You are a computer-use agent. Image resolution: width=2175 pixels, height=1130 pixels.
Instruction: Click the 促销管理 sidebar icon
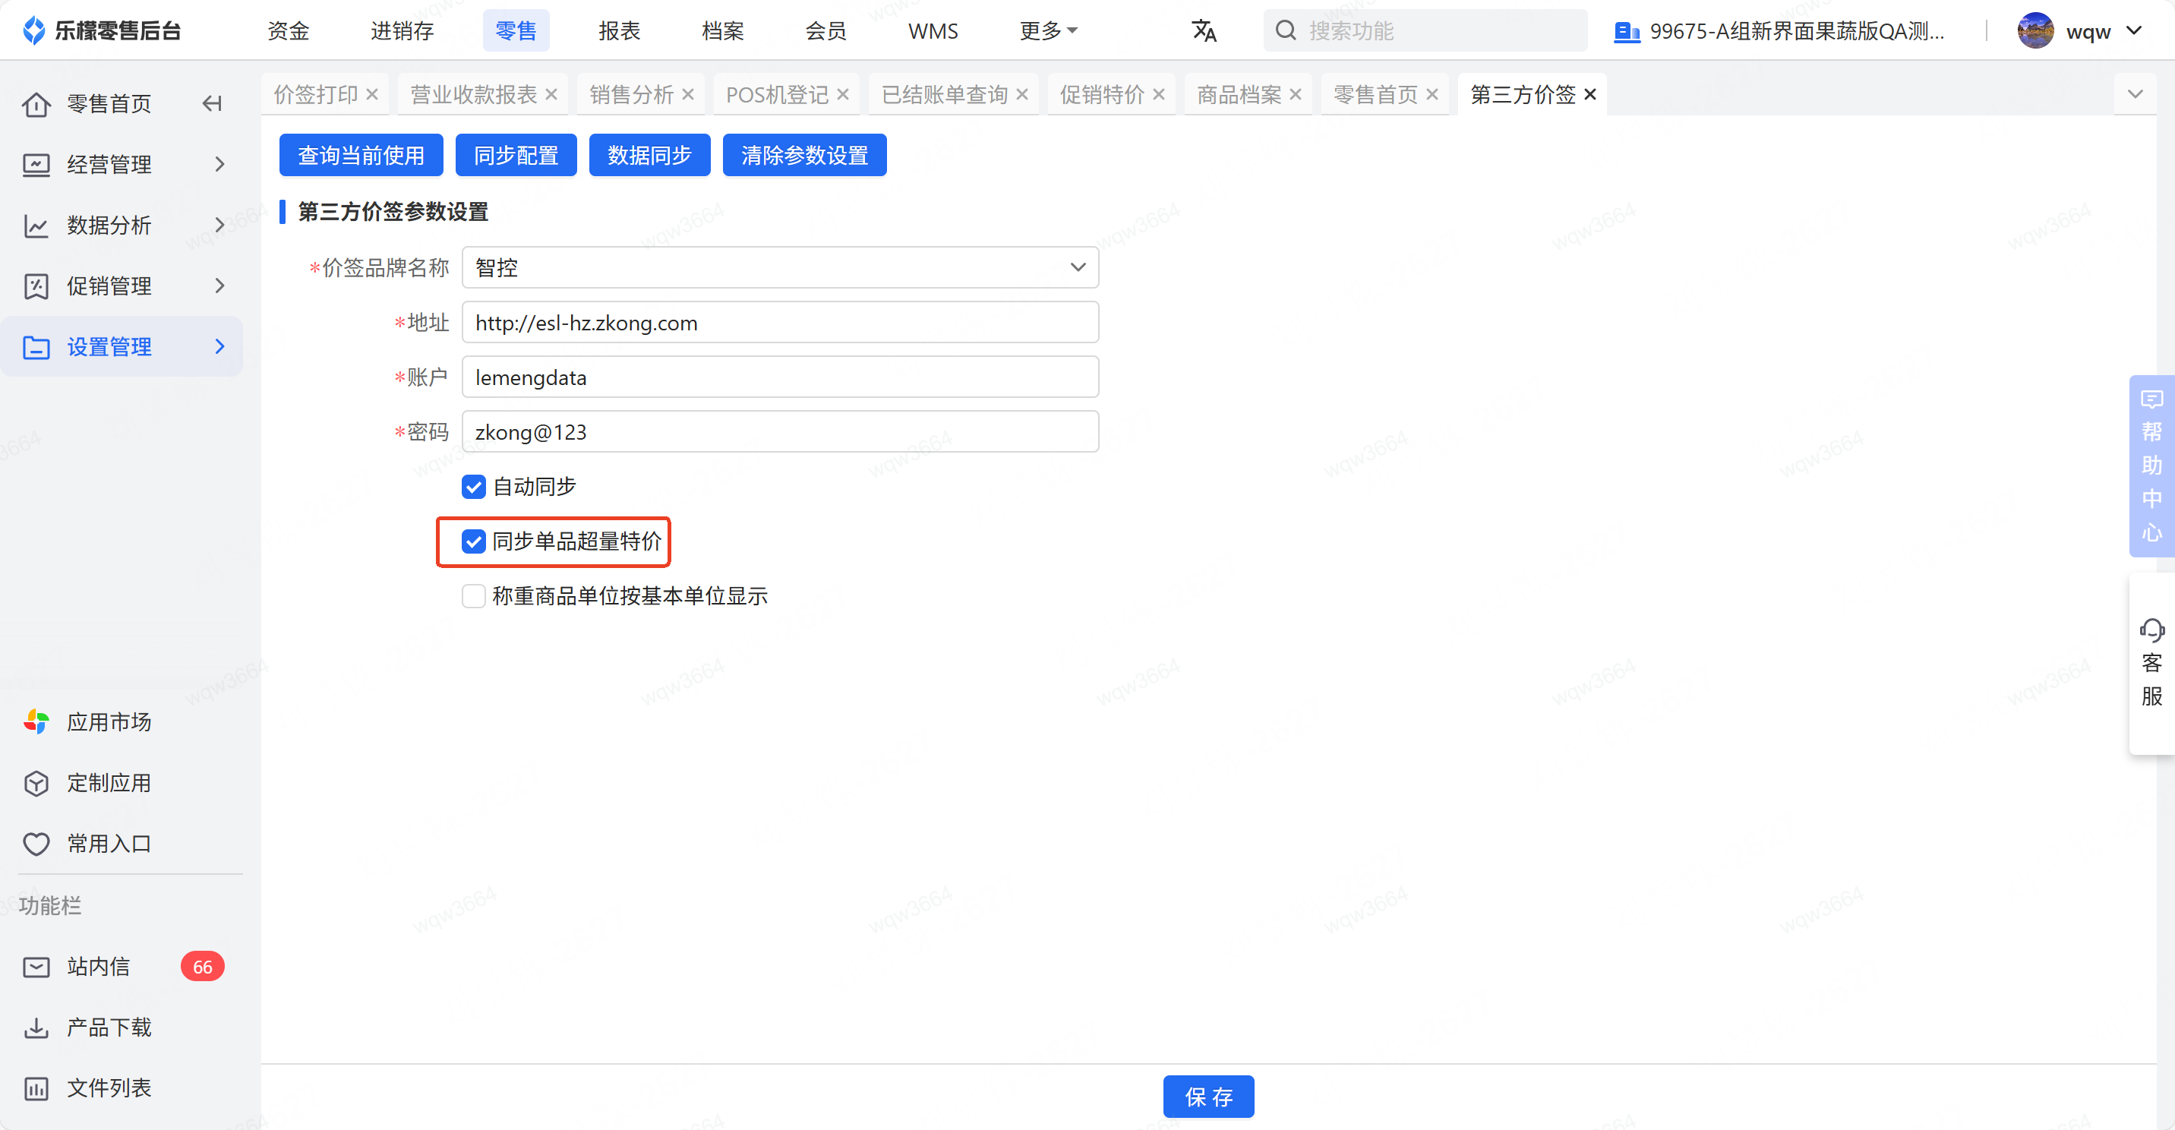[36, 286]
